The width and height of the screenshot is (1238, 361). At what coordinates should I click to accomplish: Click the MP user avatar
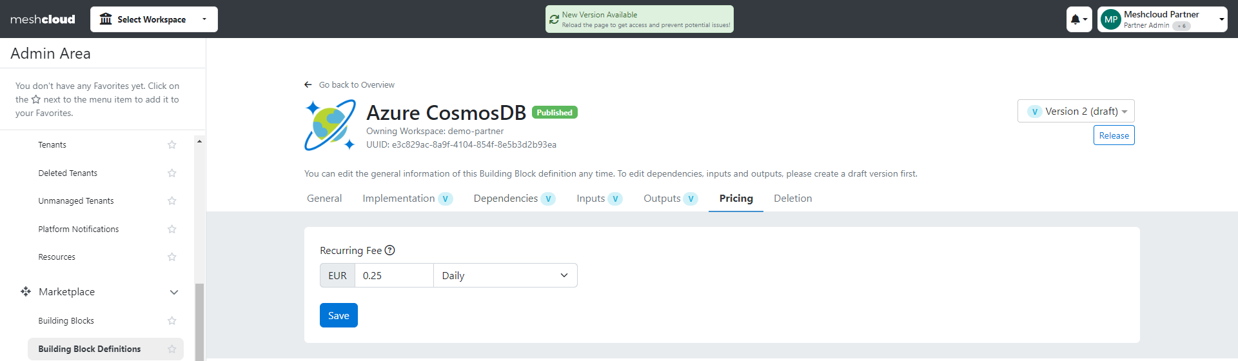pos(1111,19)
